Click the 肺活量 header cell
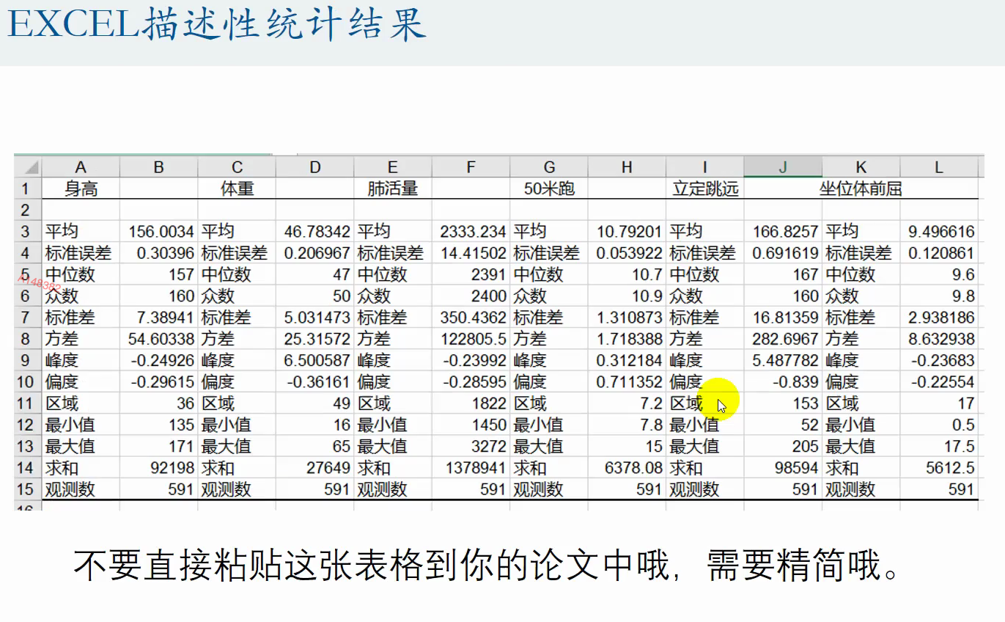Viewport: 1005px width, 622px height. (x=393, y=189)
